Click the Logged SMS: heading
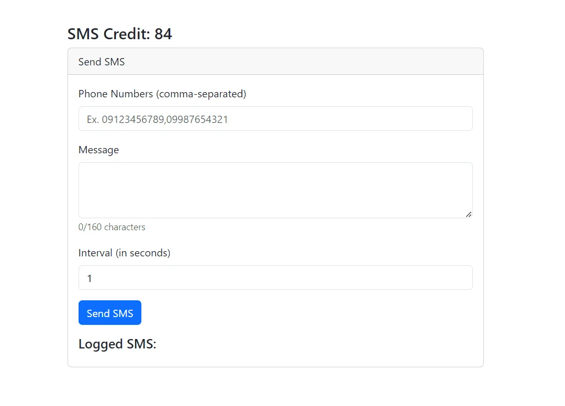This screenshot has width=565, height=406. 117,344
